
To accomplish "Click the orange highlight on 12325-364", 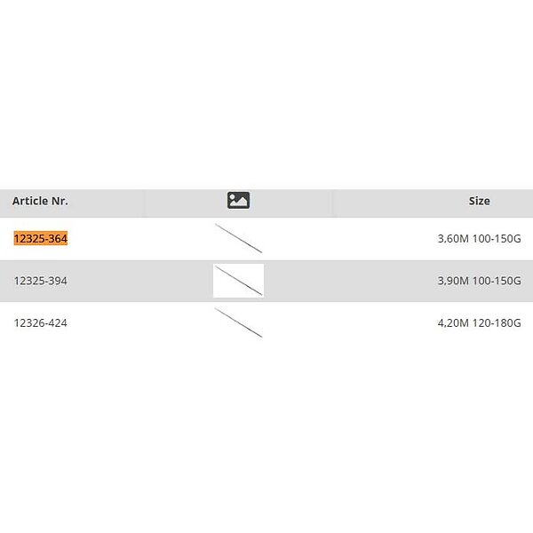I will (x=41, y=239).
